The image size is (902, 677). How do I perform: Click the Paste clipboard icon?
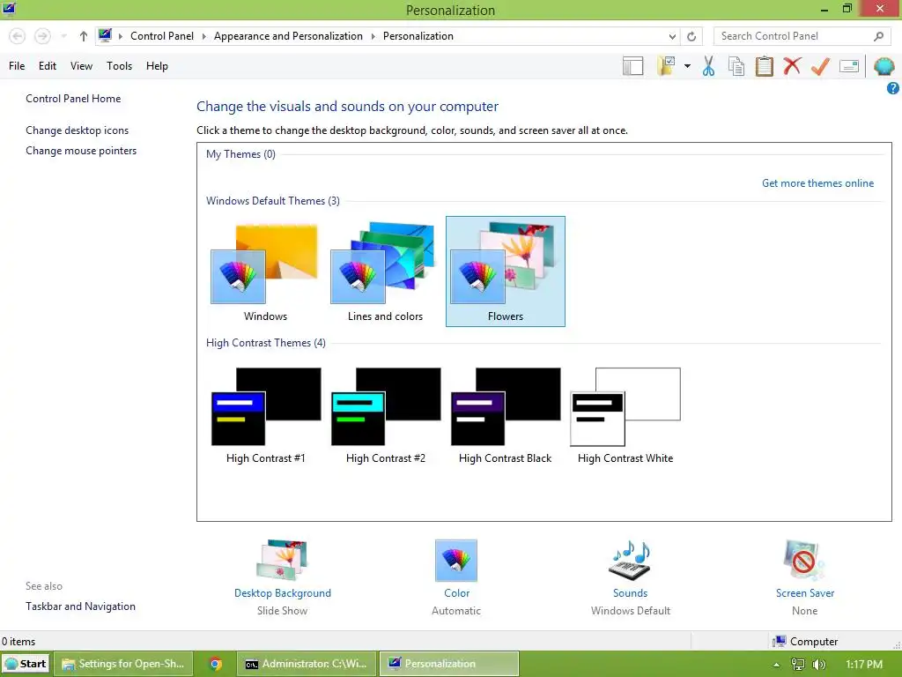coord(764,66)
